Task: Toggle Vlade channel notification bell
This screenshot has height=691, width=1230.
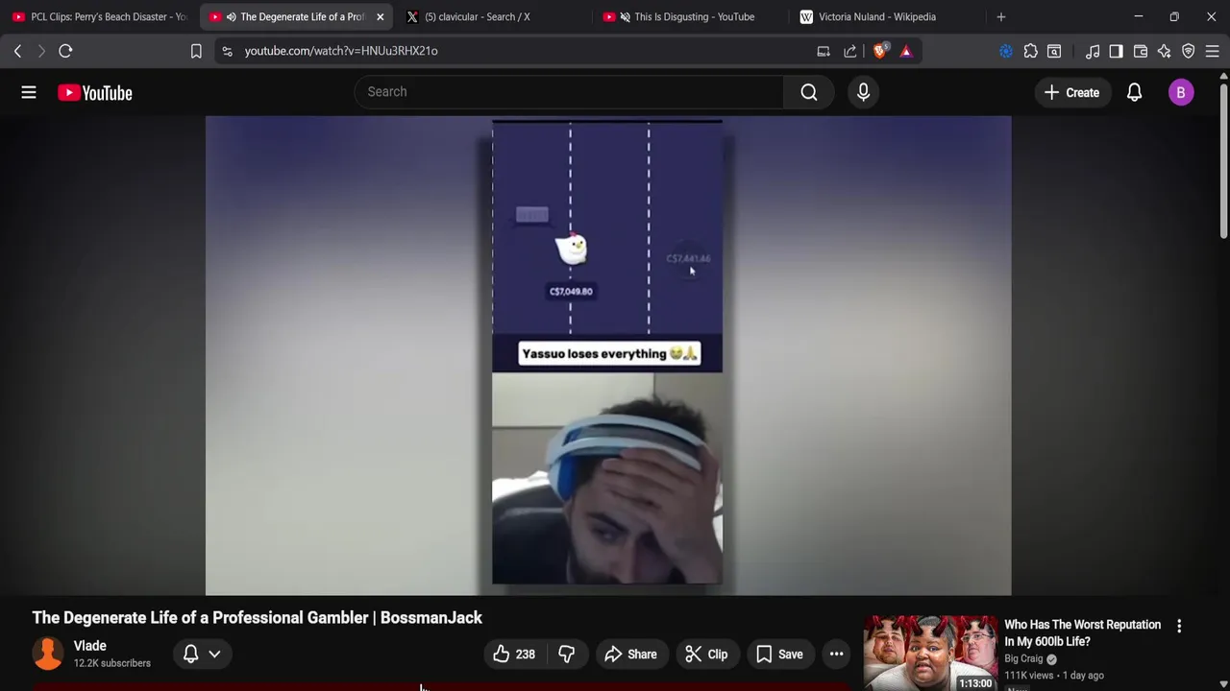Action: 190,655
